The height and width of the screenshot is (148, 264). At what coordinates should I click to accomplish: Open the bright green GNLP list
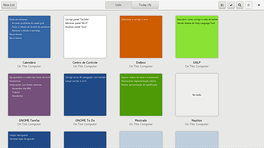[197, 37]
